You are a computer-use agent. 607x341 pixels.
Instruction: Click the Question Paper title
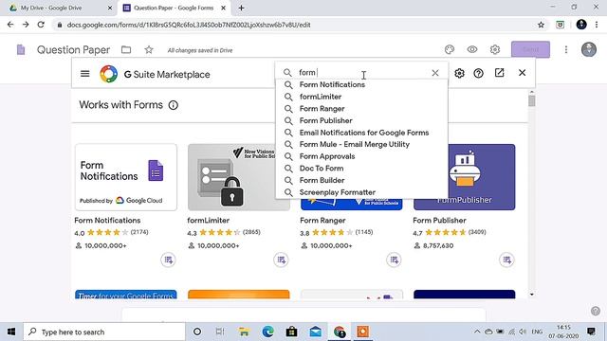click(74, 50)
